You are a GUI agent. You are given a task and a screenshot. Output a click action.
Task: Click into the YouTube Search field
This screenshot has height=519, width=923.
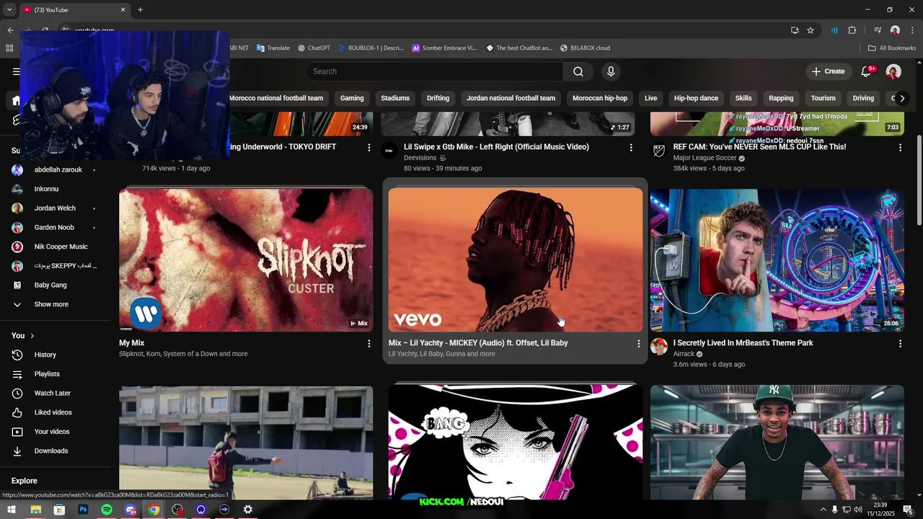point(434,71)
